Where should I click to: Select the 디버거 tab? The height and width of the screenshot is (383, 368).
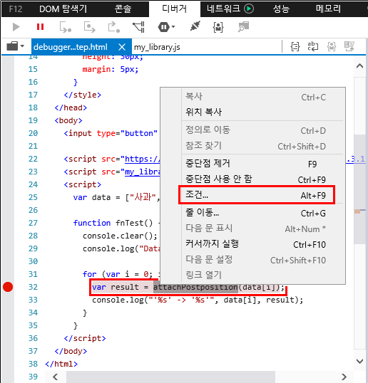(x=175, y=9)
